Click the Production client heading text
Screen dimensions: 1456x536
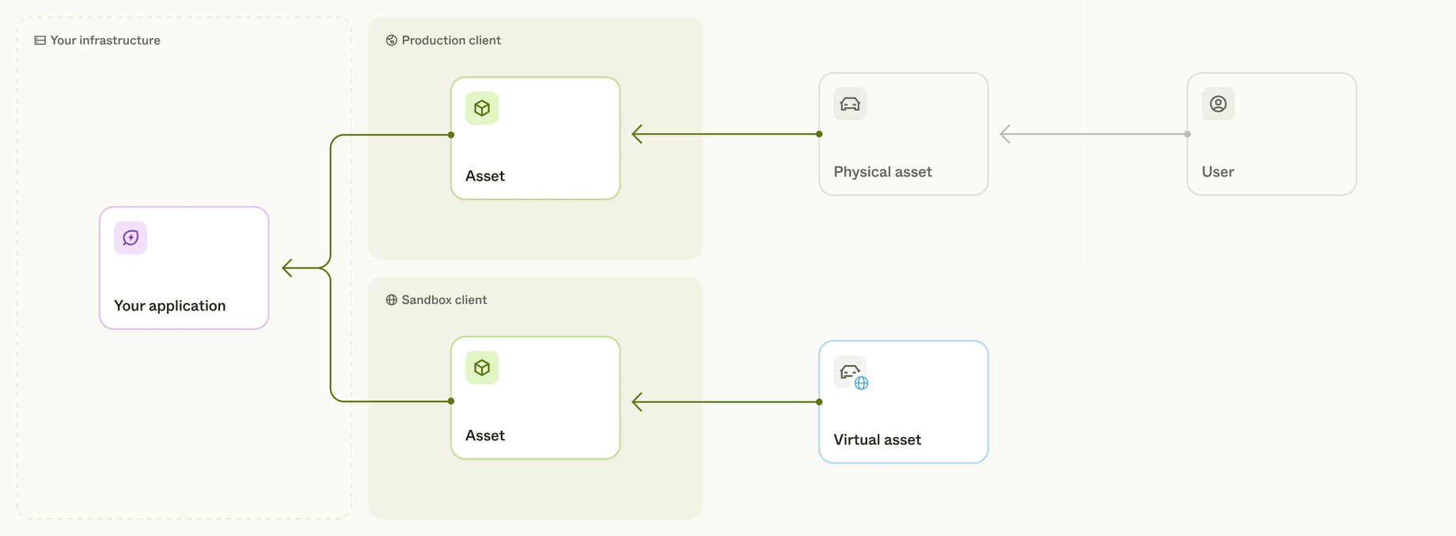pyautogui.click(x=451, y=40)
